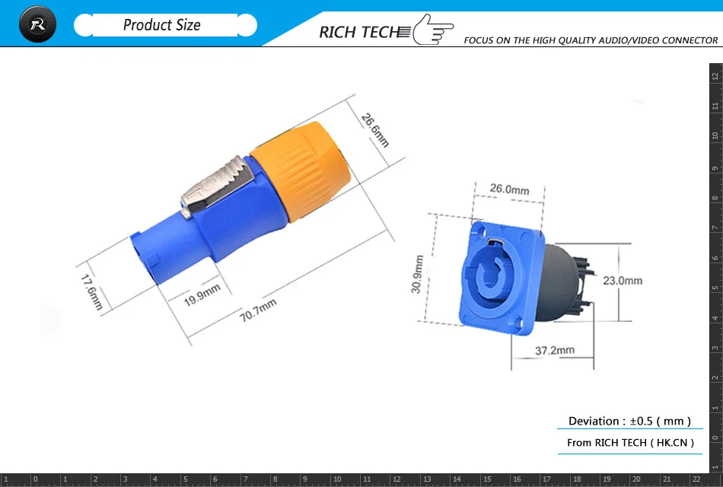Select the "37.2mm" depth label
This screenshot has height=487, width=723.
pyautogui.click(x=555, y=351)
